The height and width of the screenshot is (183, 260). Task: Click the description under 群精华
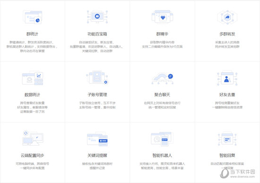click(x=162, y=44)
